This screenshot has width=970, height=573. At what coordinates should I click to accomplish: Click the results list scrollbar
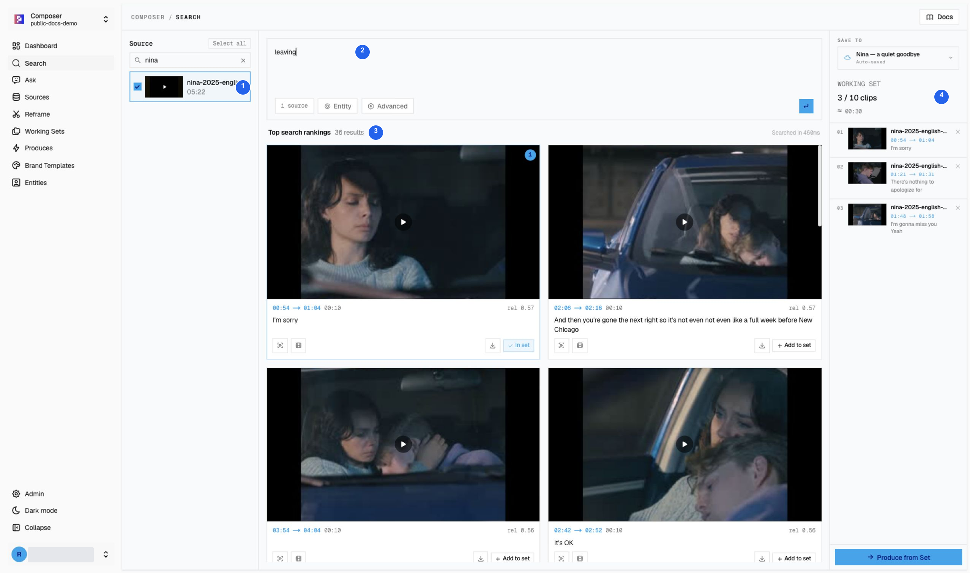[820, 187]
